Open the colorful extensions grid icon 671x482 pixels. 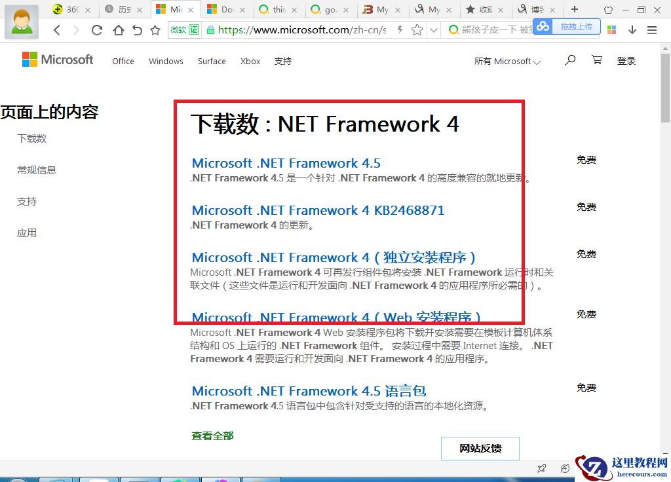611,29
